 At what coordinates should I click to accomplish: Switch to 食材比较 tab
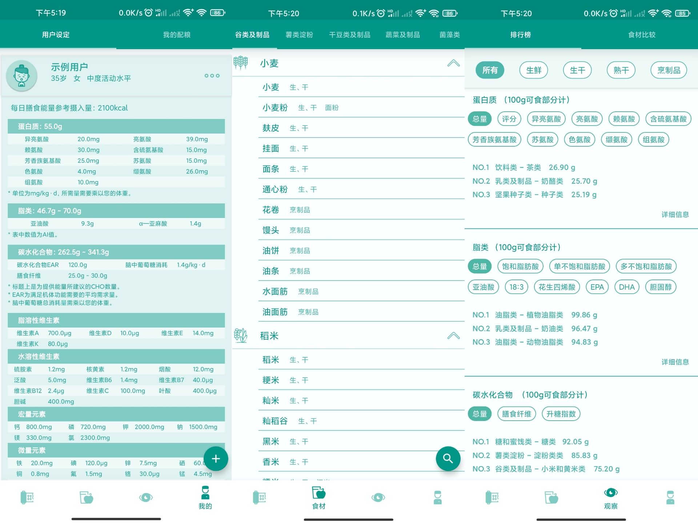point(642,35)
